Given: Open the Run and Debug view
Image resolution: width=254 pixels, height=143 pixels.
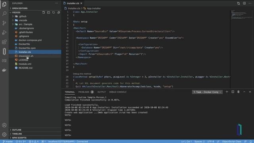Looking at the screenshot, I should (4, 33).
